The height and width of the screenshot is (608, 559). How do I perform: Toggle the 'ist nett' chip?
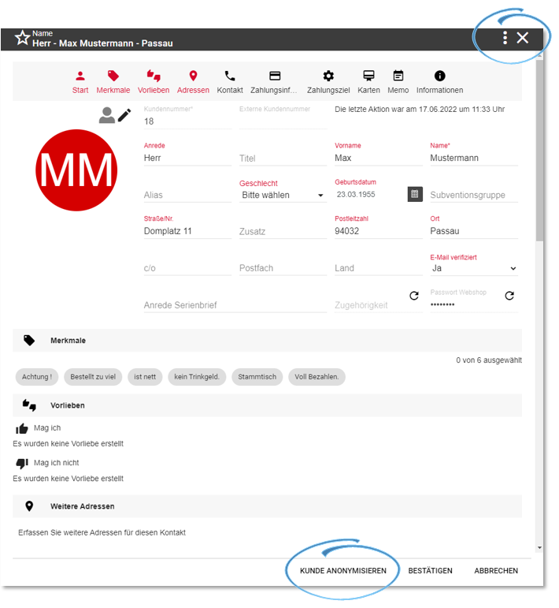click(x=145, y=376)
